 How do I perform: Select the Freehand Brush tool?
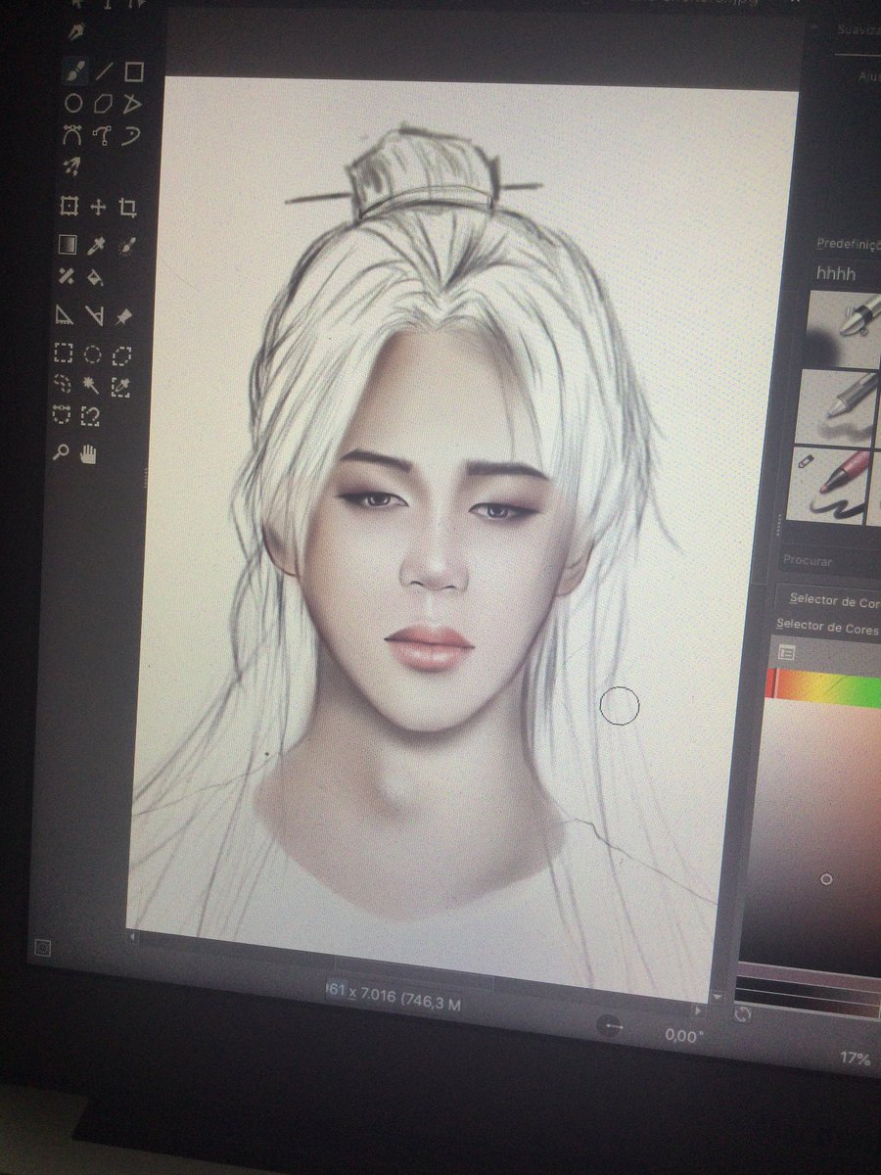(74, 70)
